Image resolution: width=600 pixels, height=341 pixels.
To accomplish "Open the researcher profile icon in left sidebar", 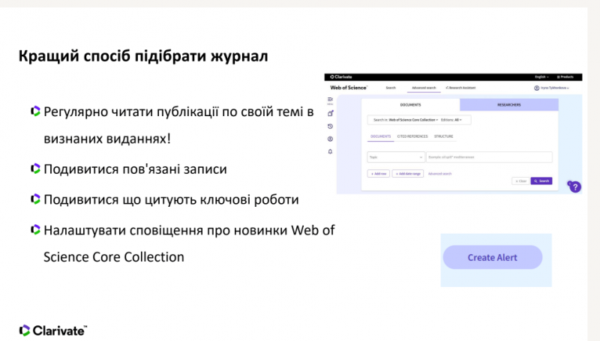I will 330,139.
